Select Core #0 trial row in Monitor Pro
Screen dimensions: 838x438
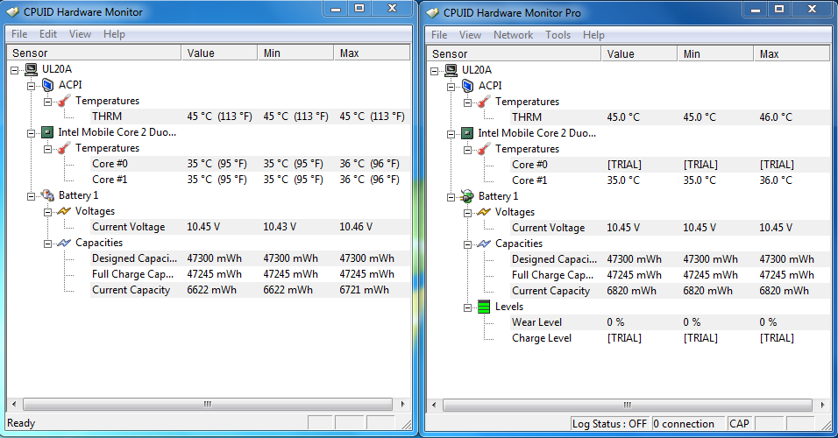pos(671,165)
